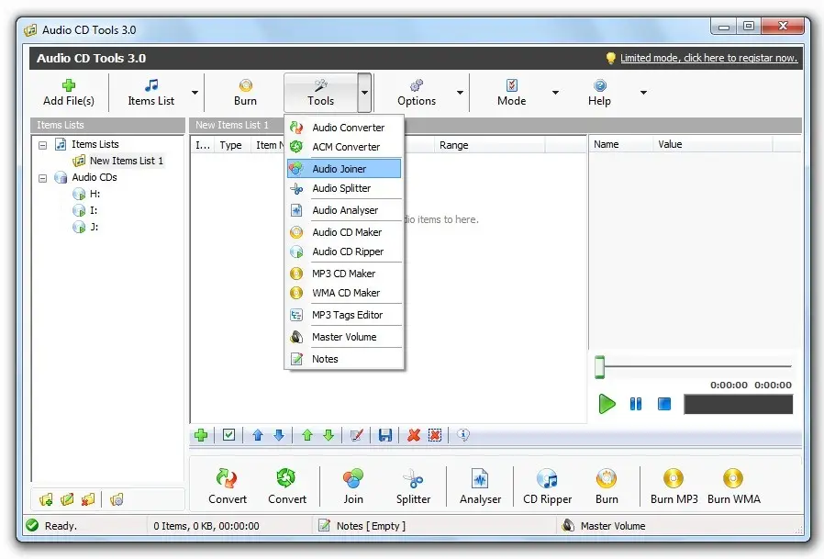This screenshot has height=559, width=824.
Task: Click the Range column header
Action: [x=489, y=145]
